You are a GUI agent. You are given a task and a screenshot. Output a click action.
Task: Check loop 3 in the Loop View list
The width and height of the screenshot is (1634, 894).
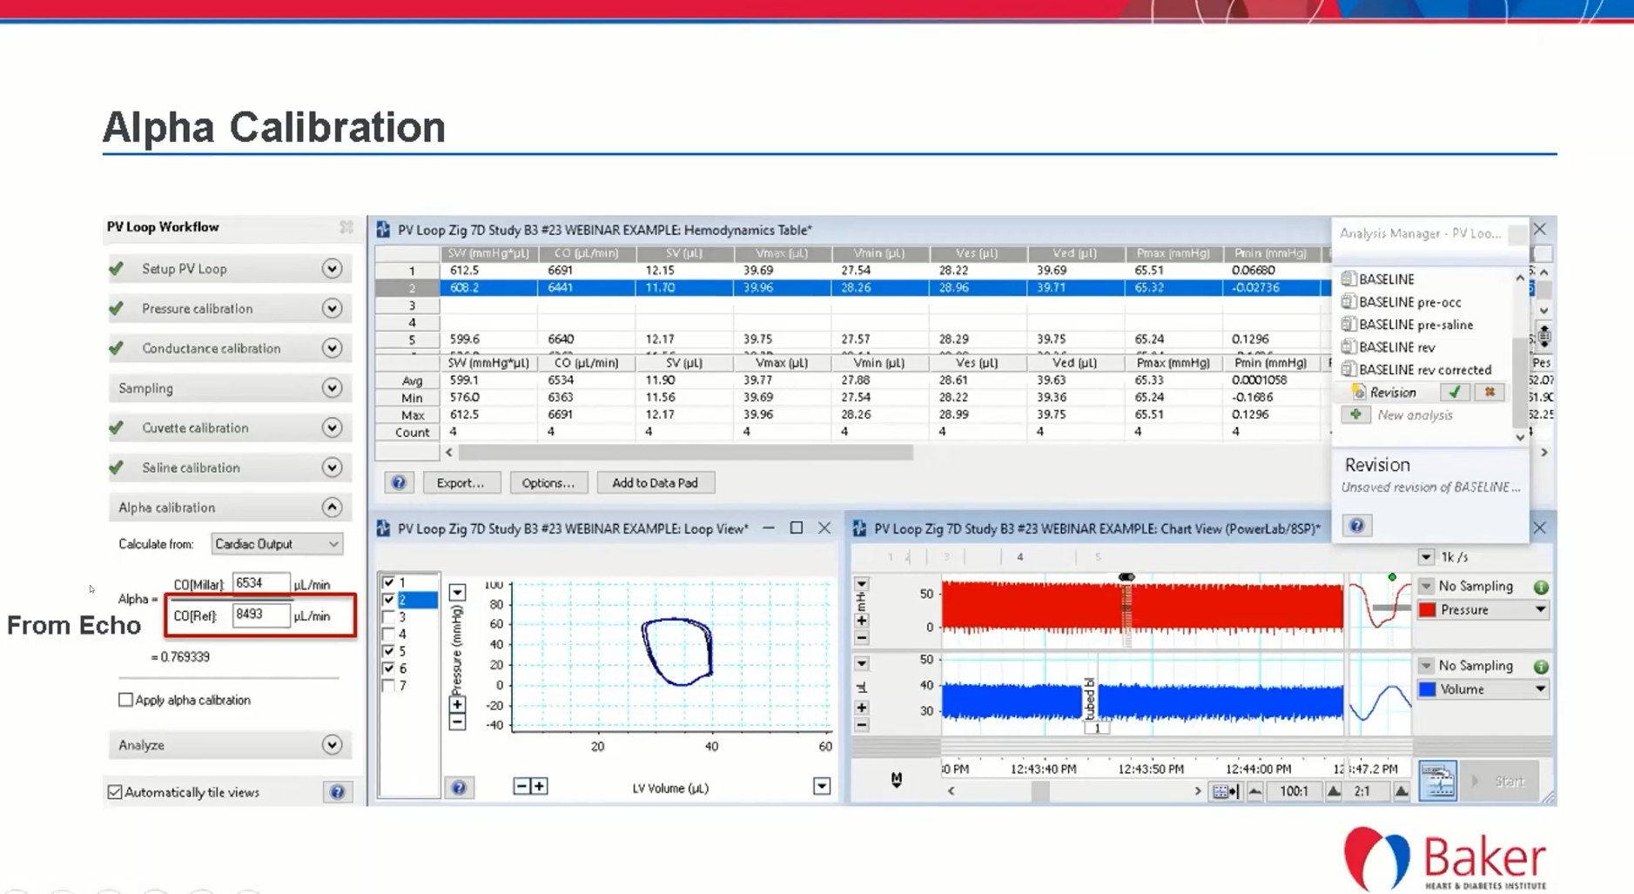click(389, 617)
